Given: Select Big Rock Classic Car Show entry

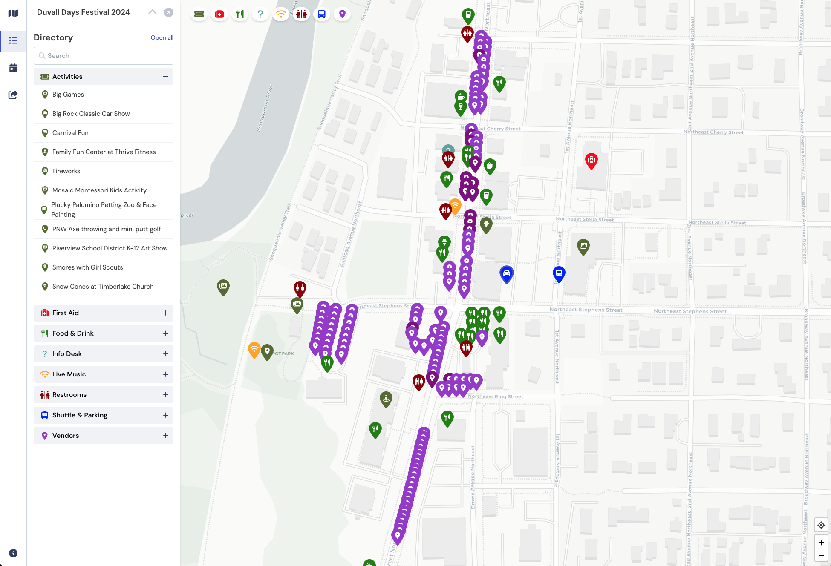Looking at the screenshot, I should 91,114.
